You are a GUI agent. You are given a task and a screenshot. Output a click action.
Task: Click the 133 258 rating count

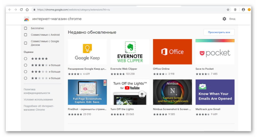coord(130,74)
